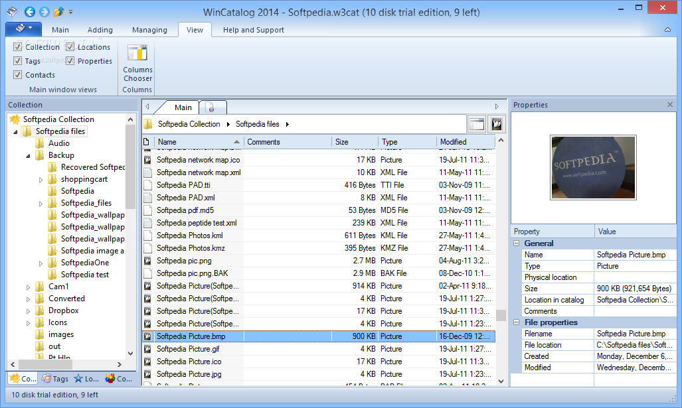Toggle the Tags view checkbox
Screen dimensions: 682x408
18,60
